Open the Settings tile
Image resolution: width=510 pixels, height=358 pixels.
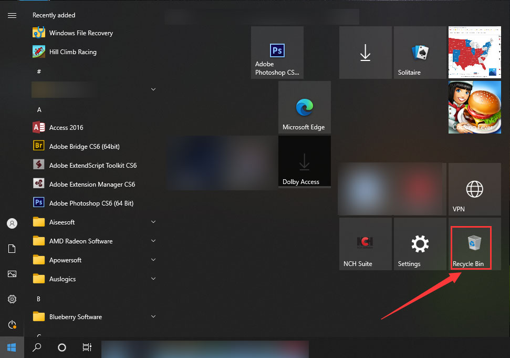[420, 244]
